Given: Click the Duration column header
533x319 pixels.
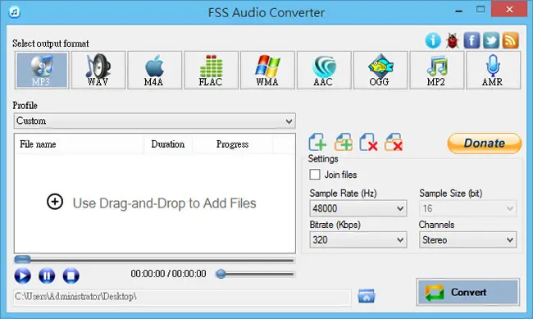Looking at the screenshot, I should click(x=168, y=144).
